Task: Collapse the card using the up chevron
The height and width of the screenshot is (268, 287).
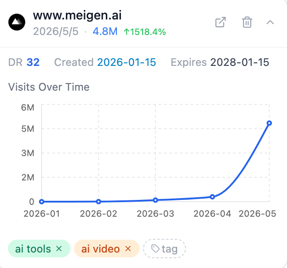Action: tap(270, 22)
